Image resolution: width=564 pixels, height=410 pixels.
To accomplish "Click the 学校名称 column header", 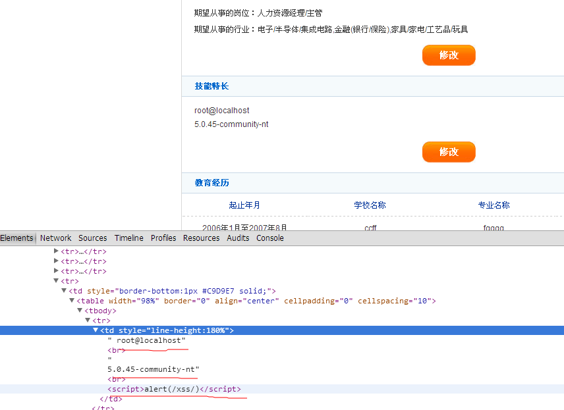I will pyautogui.click(x=370, y=205).
